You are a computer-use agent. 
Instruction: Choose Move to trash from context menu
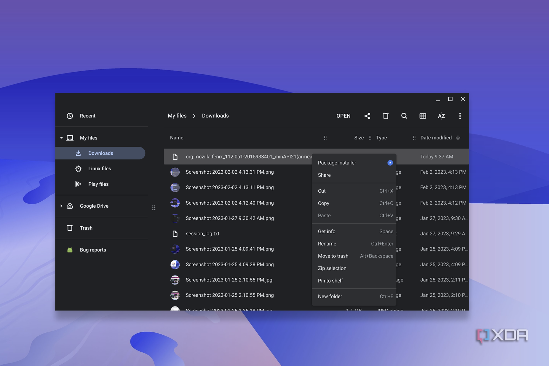354,256
